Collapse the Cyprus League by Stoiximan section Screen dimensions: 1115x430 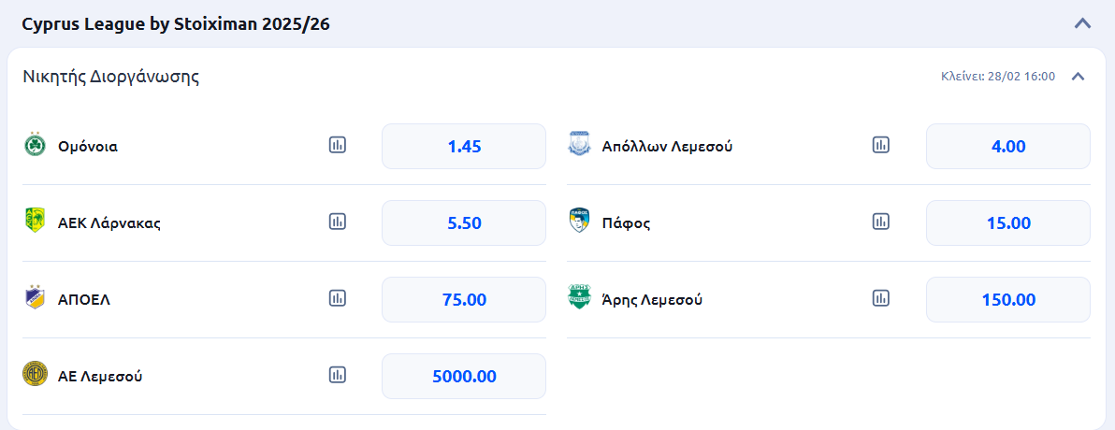[x=1082, y=23]
